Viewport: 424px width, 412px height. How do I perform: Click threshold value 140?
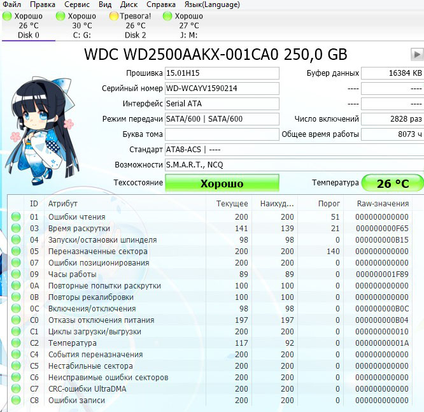point(333,252)
